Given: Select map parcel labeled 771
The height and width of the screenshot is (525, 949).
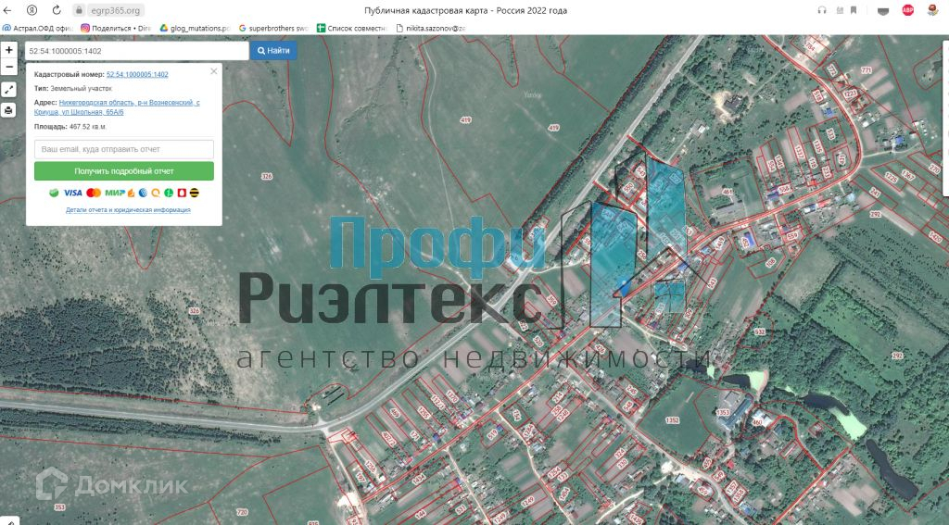Looking at the screenshot, I should pyautogui.click(x=867, y=70).
